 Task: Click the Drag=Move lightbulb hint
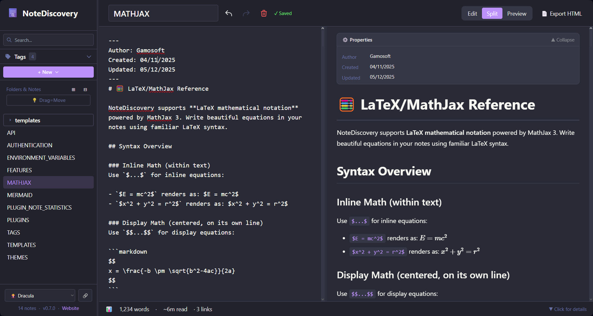click(48, 100)
